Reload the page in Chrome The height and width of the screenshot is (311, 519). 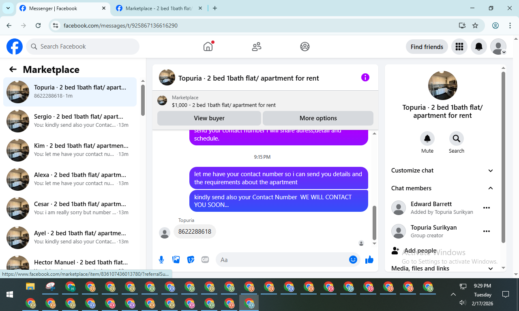(x=38, y=26)
